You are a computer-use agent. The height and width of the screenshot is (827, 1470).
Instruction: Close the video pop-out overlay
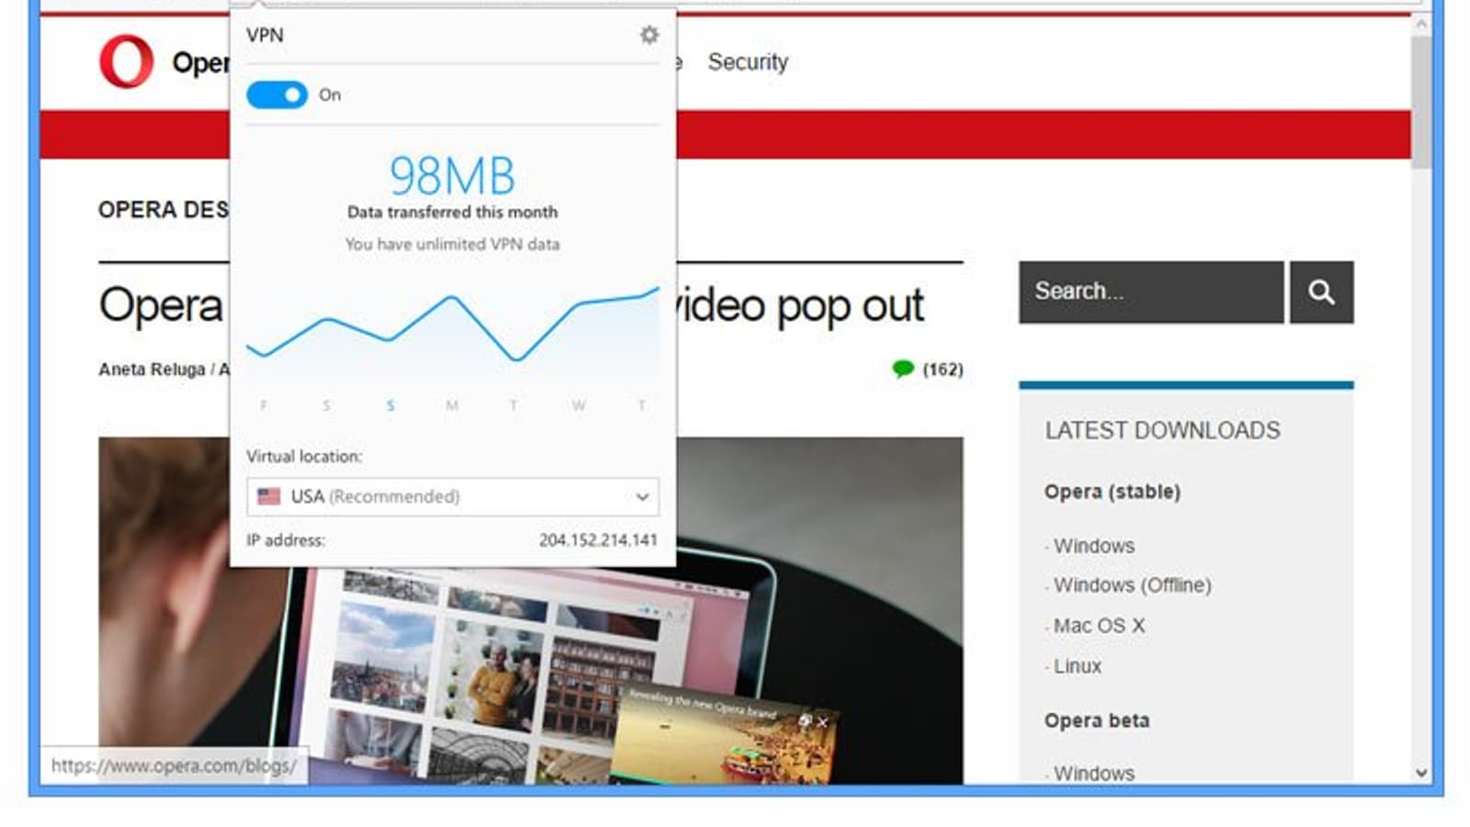(x=822, y=722)
